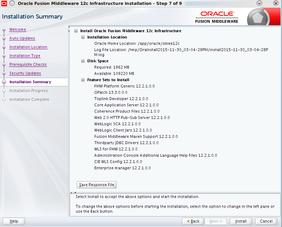Click the disabled Next button

point(216,221)
